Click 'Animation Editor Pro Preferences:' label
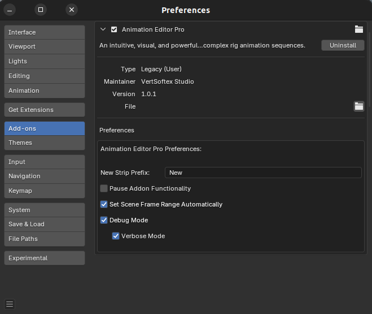The height and width of the screenshot is (314, 372). 151,149
